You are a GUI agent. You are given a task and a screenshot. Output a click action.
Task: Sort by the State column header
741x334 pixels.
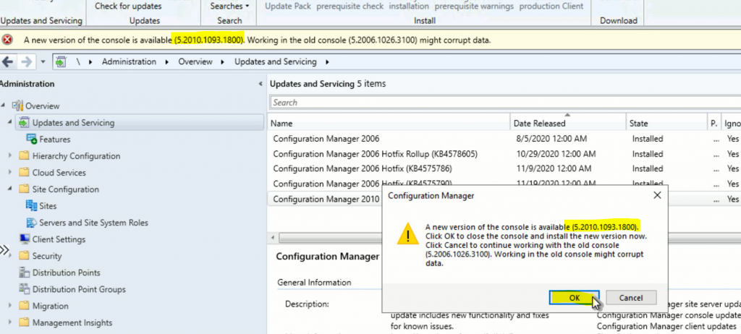coord(666,124)
